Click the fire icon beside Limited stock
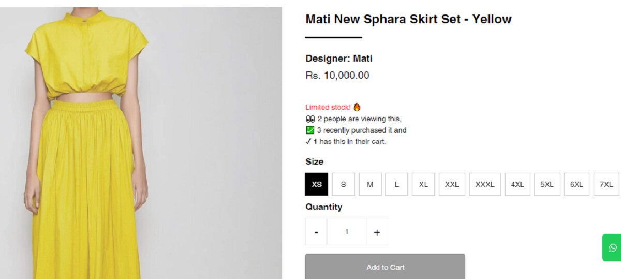 357,107
